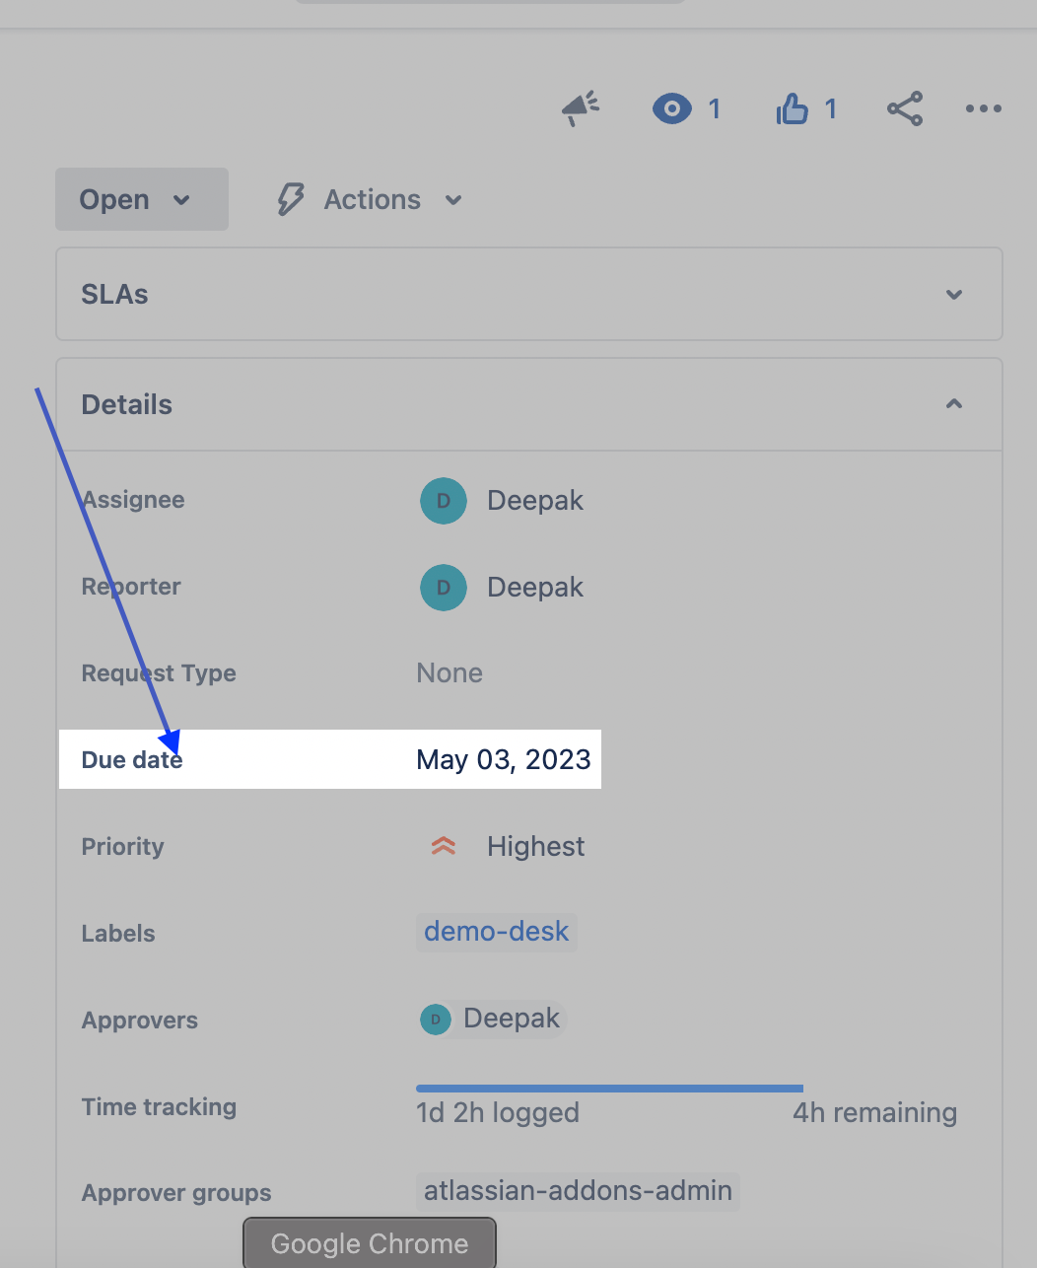Click the megaphone feedback icon
Image resolution: width=1037 pixels, height=1268 pixels.
581,108
